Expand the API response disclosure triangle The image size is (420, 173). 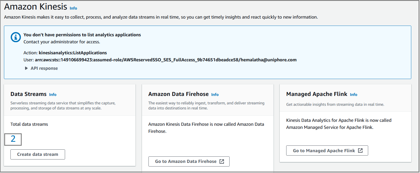[x=26, y=68]
